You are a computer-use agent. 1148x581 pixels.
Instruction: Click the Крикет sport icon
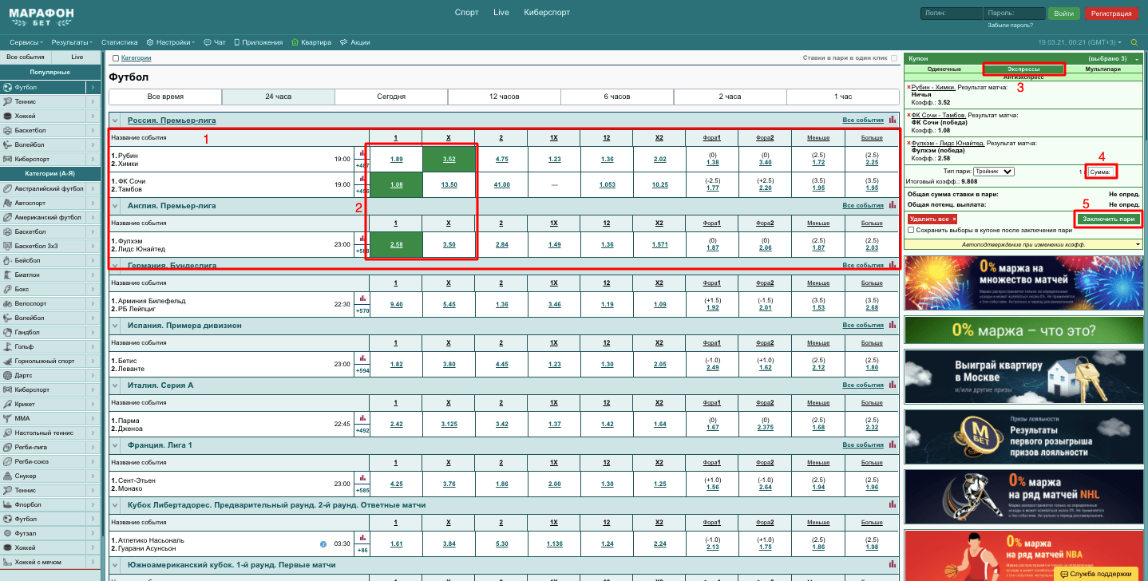pyautogui.click(x=8, y=404)
